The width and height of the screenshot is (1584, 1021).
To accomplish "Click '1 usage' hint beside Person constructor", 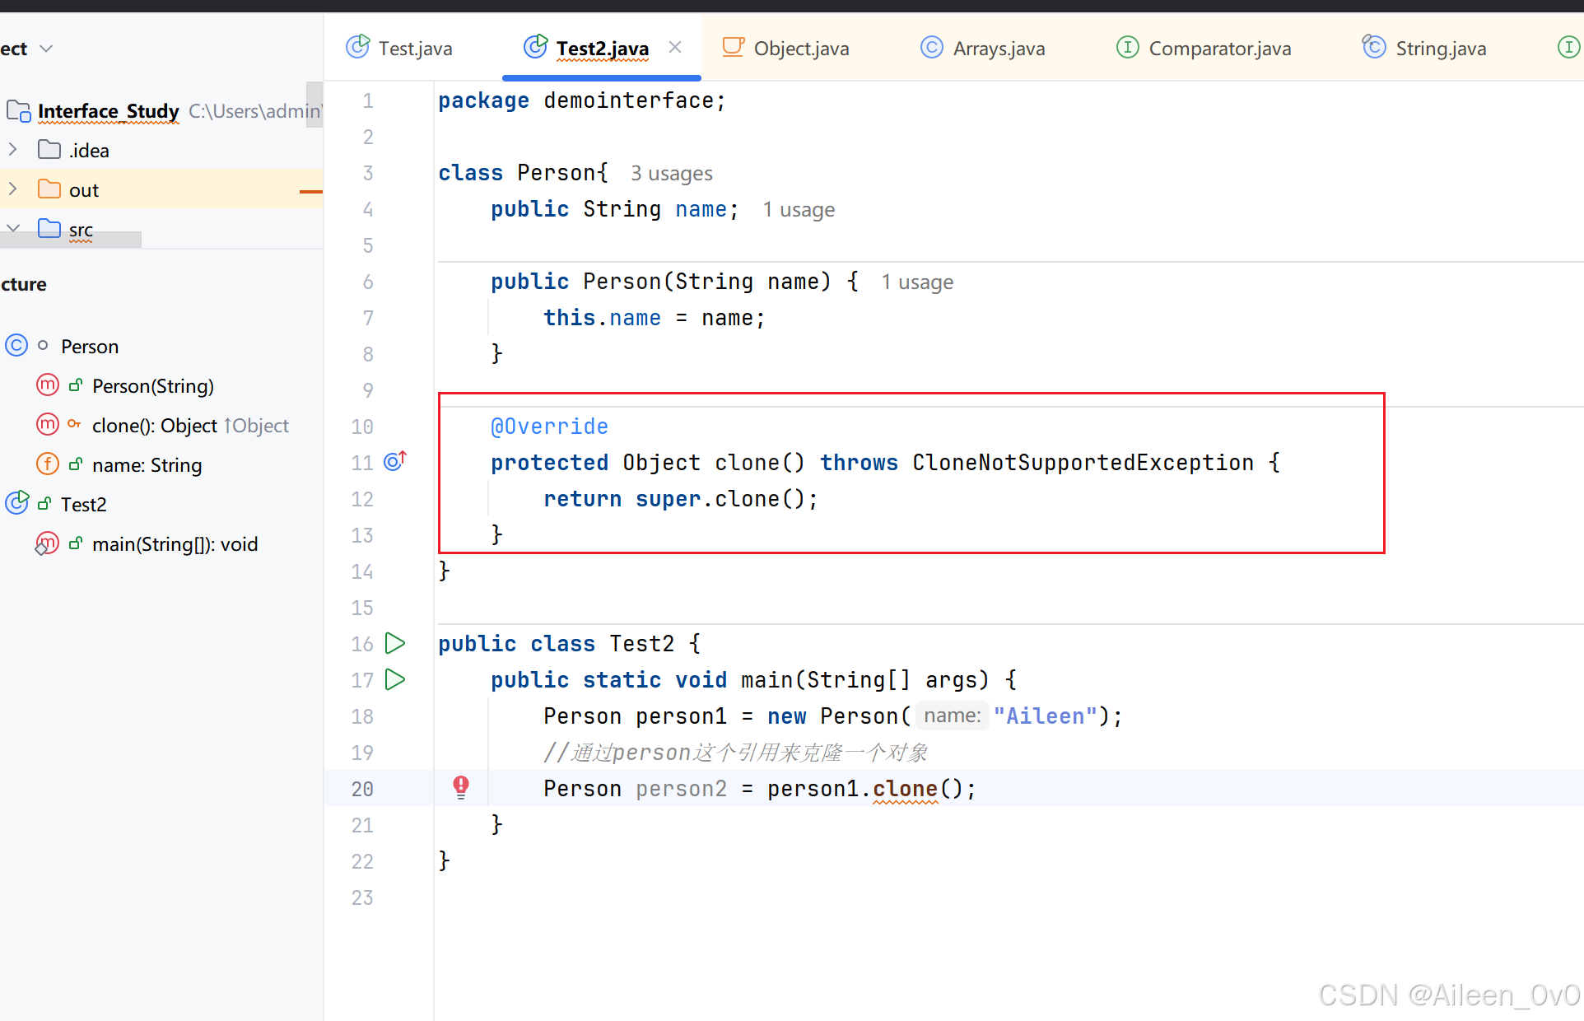I will tap(916, 282).
